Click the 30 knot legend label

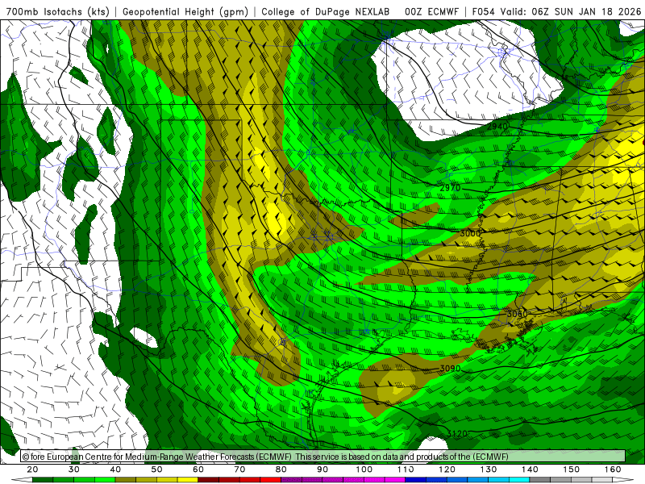coord(74,469)
